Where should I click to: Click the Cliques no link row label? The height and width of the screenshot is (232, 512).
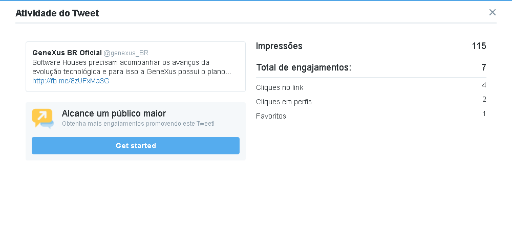point(280,88)
